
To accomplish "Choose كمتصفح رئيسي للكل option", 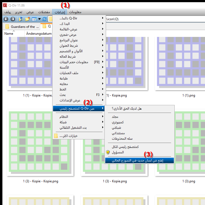I will (139, 147).
